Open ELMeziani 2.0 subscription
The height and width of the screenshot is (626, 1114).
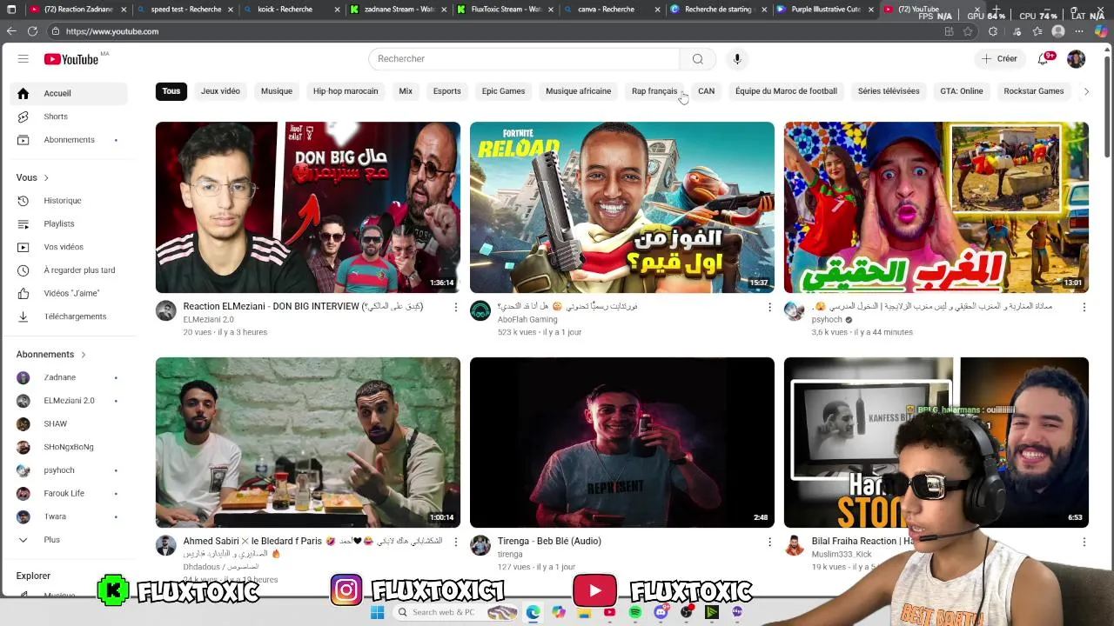coord(70,401)
